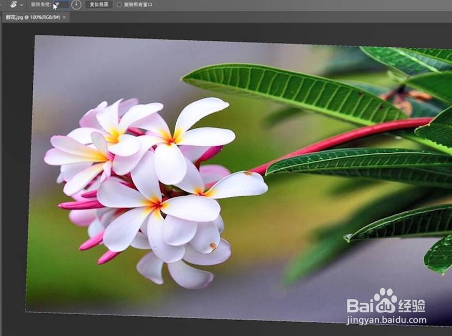Enable the Rotate All Windows (旋转所有窗口) checkbox
The height and width of the screenshot is (336, 452).
(x=119, y=4)
